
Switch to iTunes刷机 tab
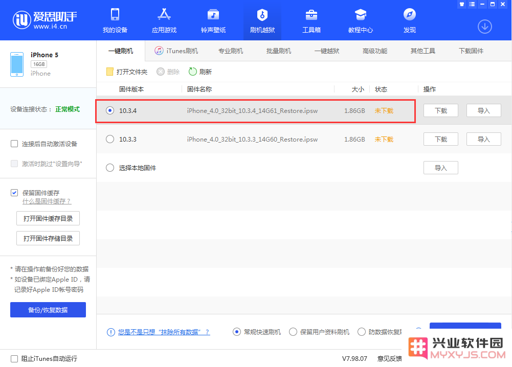[176, 51]
